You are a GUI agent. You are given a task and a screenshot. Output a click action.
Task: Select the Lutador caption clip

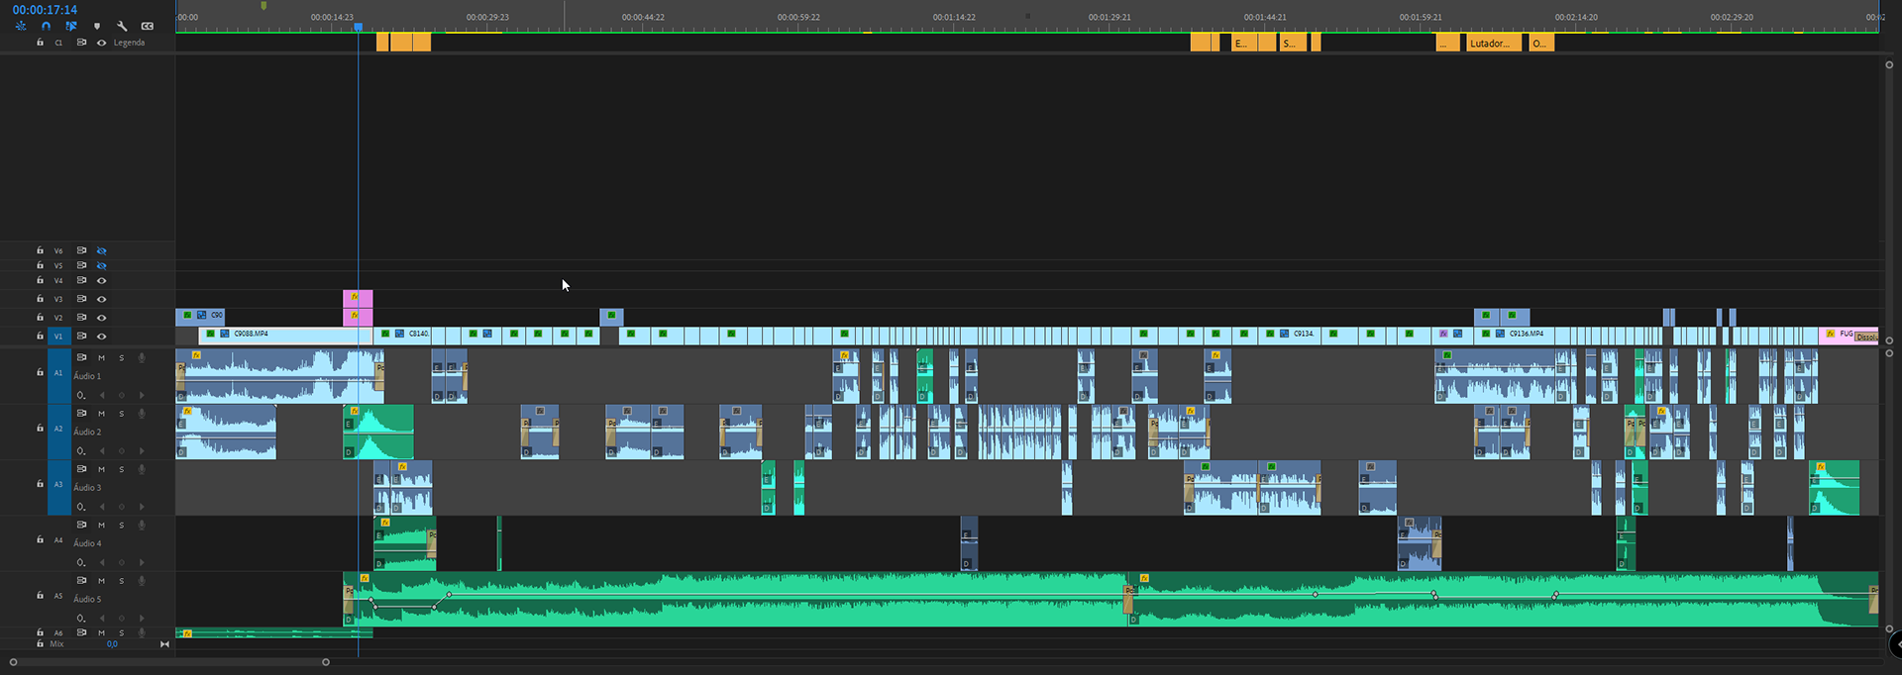1492,43
